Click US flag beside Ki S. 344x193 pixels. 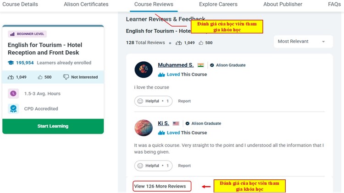176,123
